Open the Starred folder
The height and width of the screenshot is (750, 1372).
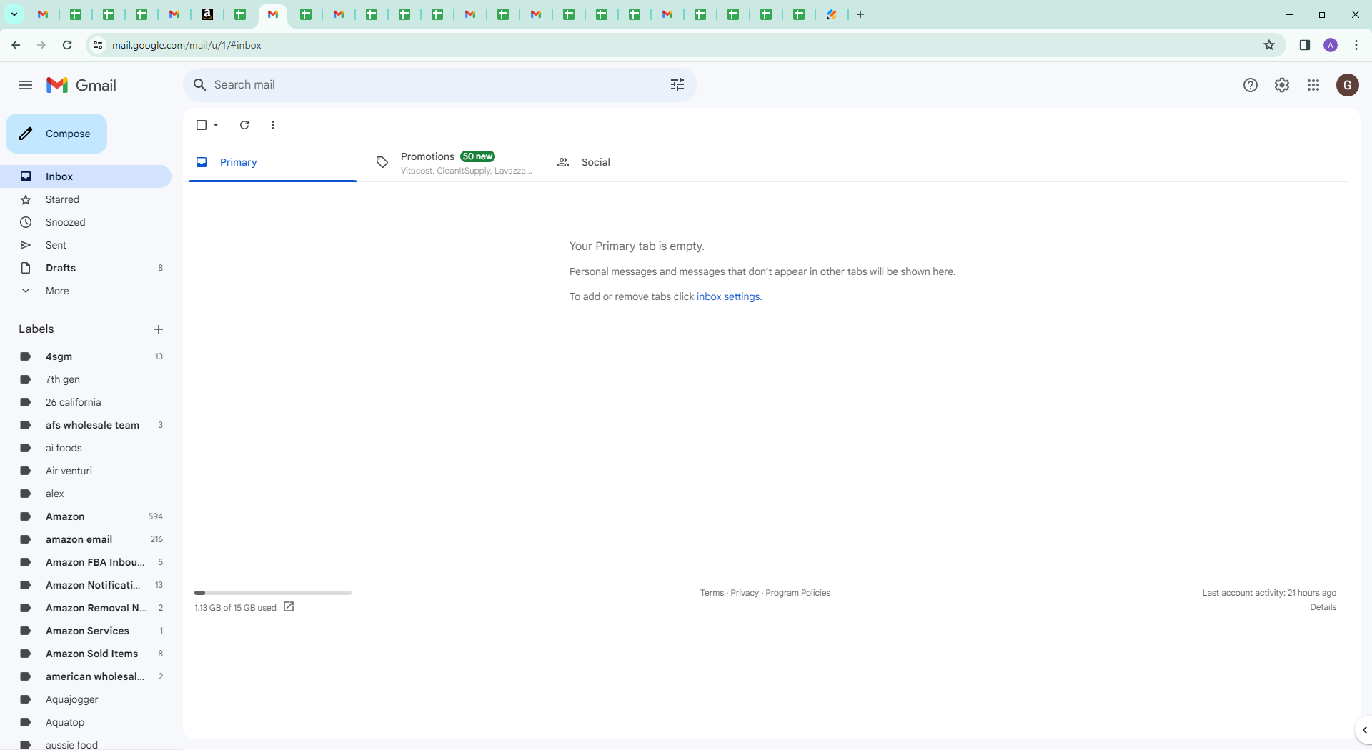pyautogui.click(x=86, y=199)
